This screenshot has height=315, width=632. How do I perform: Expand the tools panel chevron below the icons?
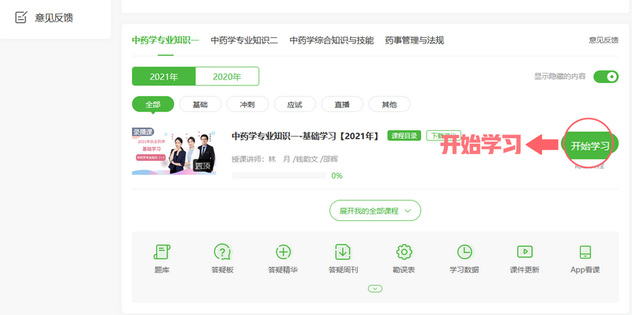(x=375, y=288)
